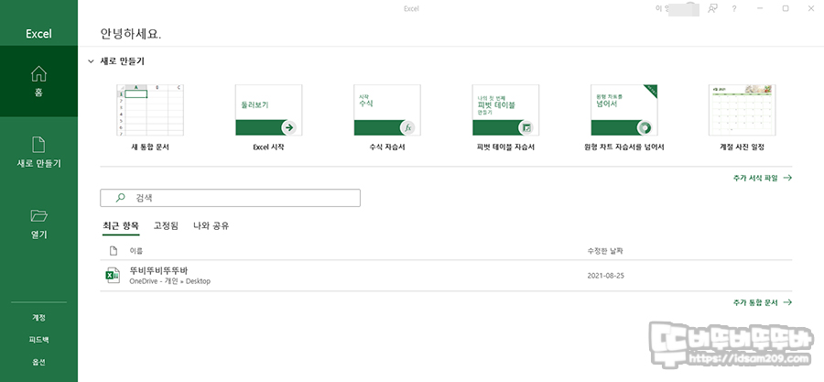This screenshot has width=824, height=382.
Task: Open the 원형 차트 자습서를 넘어서 template
Action: point(623,117)
